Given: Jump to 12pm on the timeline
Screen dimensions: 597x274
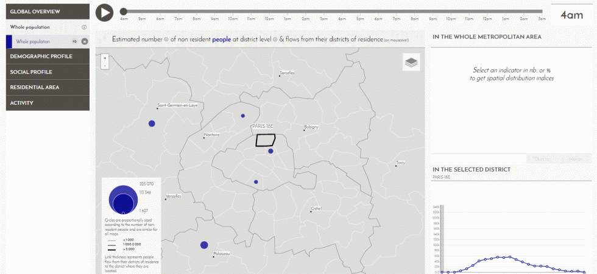Looking at the screenshot, I should (x=268, y=12).
